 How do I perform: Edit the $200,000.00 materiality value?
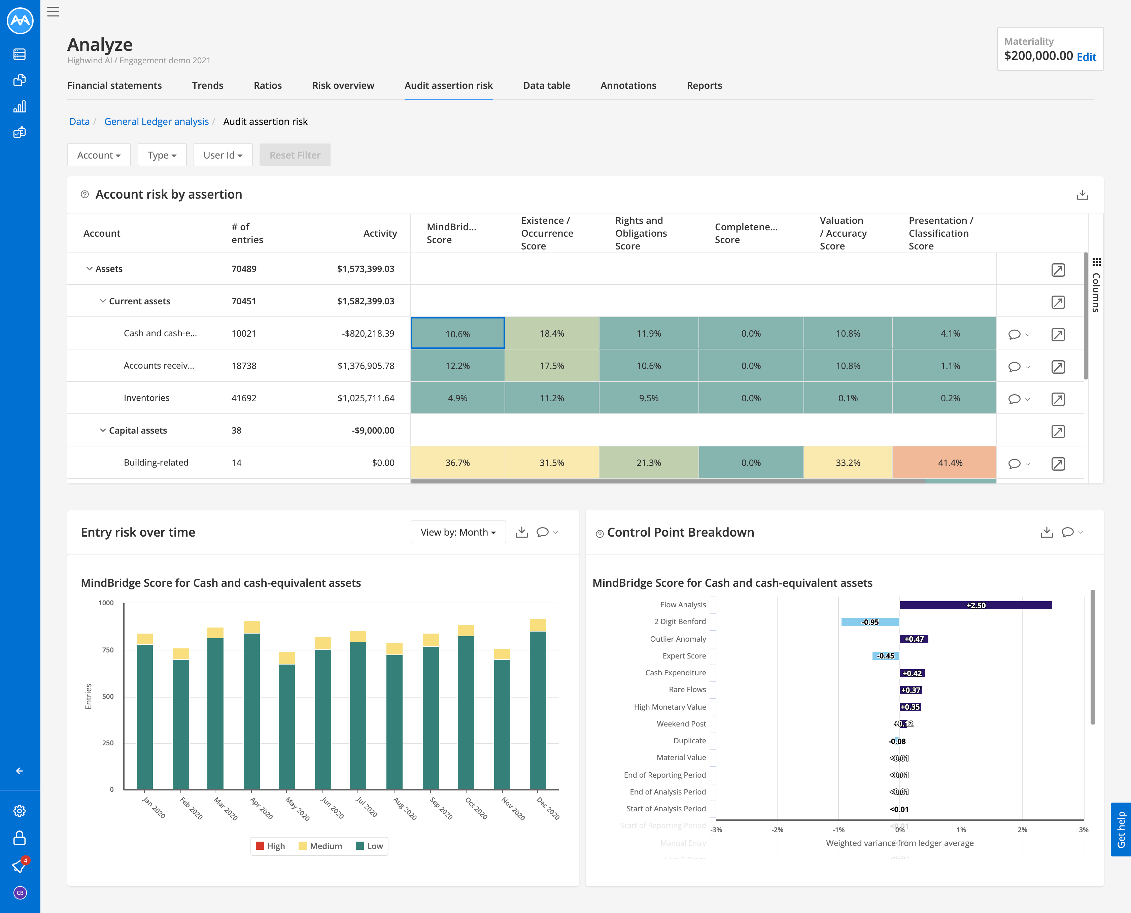tap(1086, 57)
